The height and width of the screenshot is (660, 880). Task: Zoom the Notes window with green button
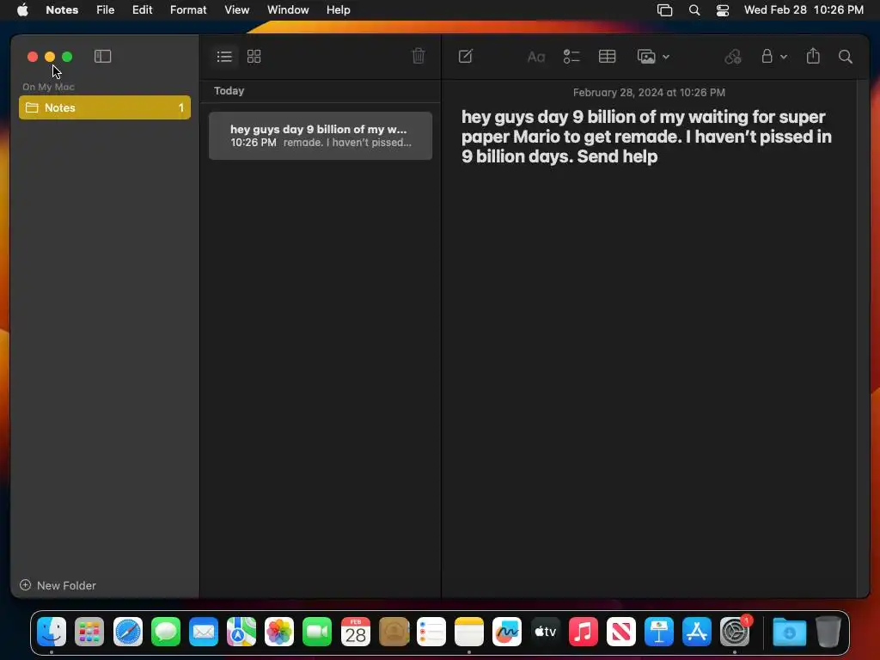[67, 57]
